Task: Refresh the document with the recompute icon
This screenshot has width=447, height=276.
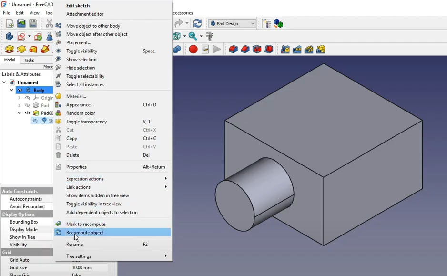Action: [197, 22]
